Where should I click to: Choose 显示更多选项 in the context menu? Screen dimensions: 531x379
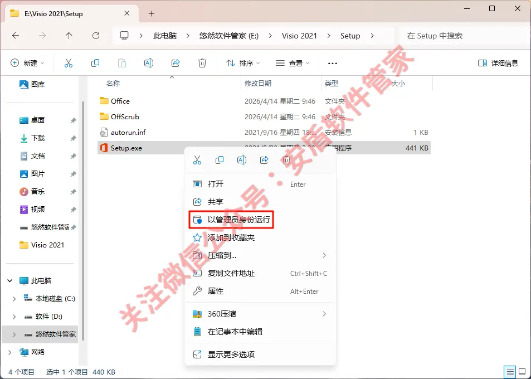point(260,354)
